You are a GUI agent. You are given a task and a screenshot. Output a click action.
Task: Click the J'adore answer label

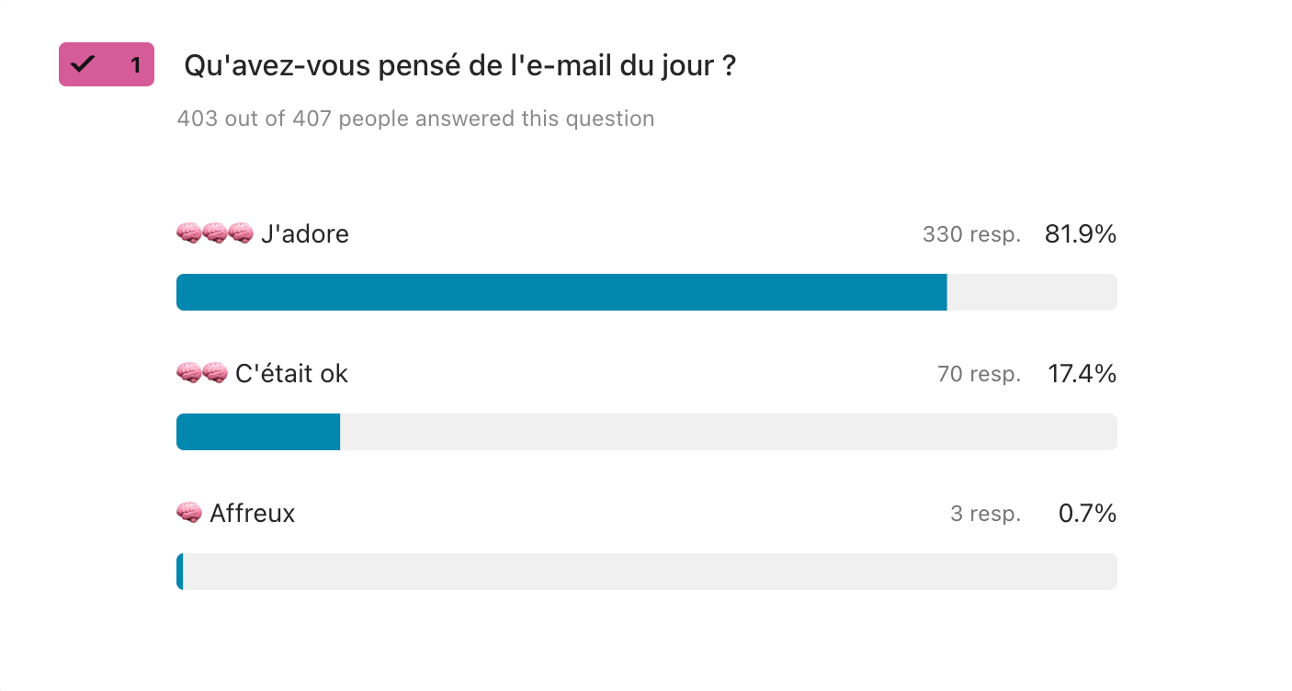(x=305, y=234)
